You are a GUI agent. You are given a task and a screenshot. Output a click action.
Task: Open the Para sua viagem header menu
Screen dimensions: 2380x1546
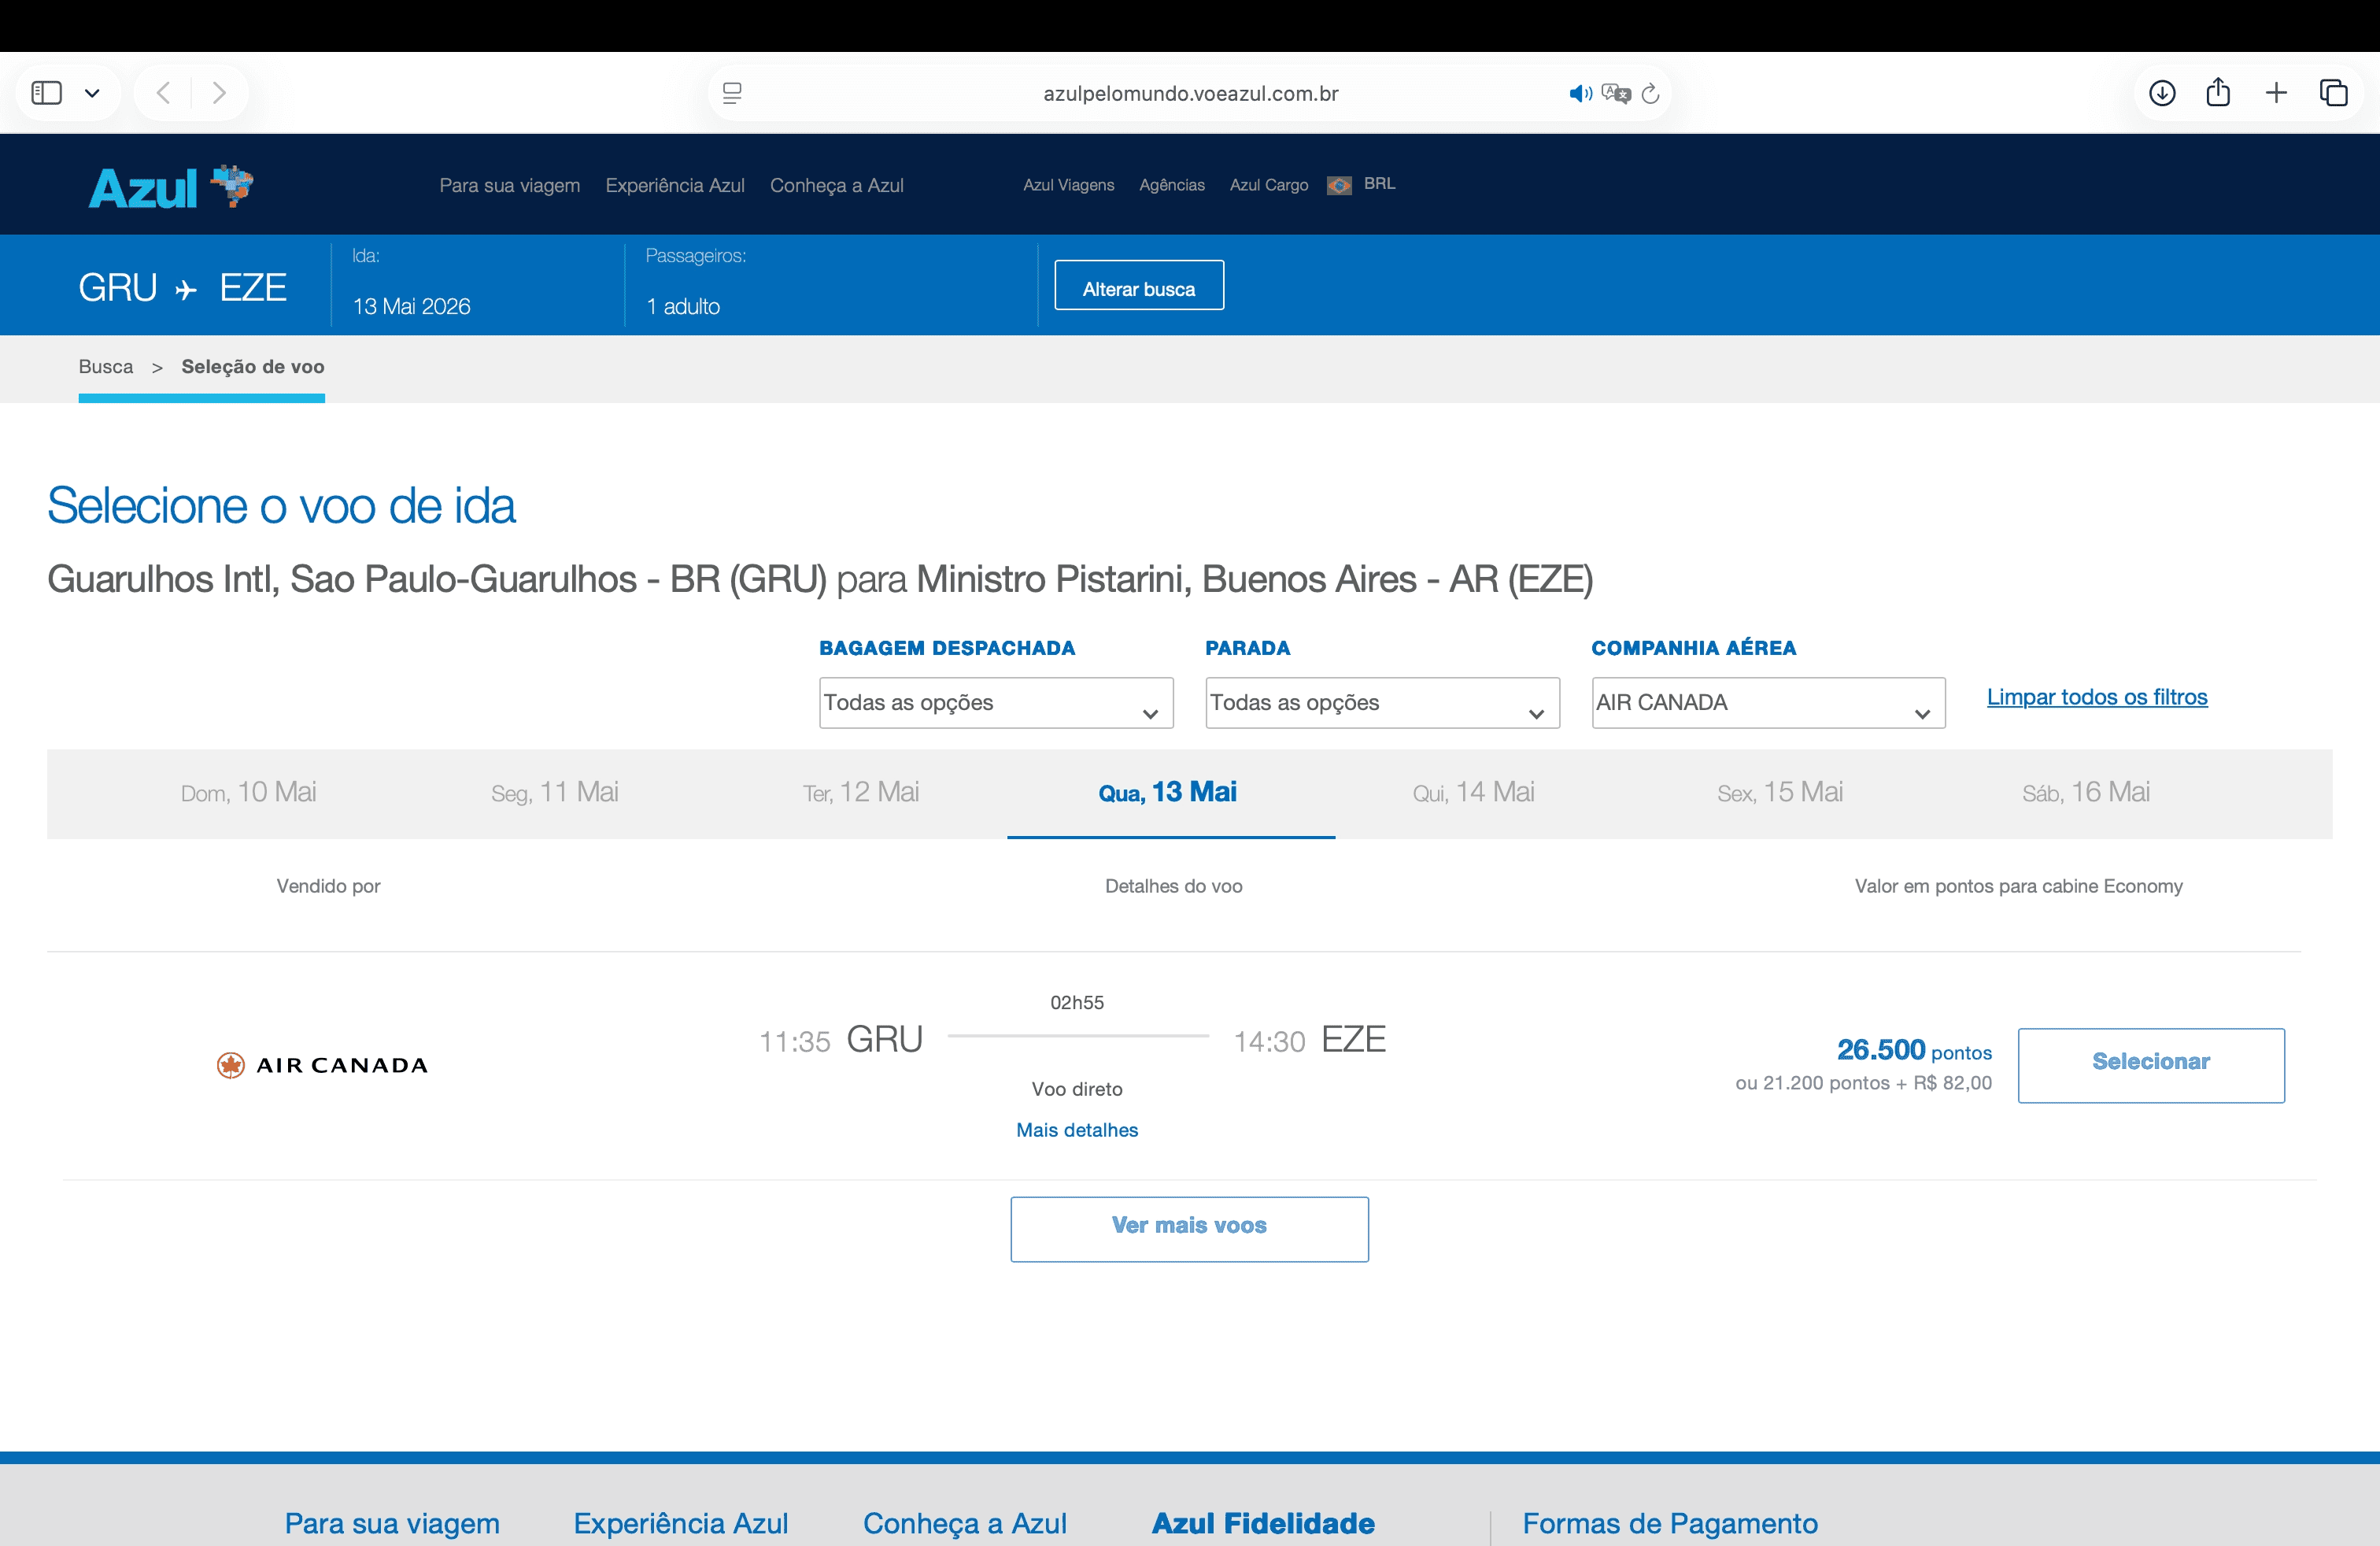[510, 185]
